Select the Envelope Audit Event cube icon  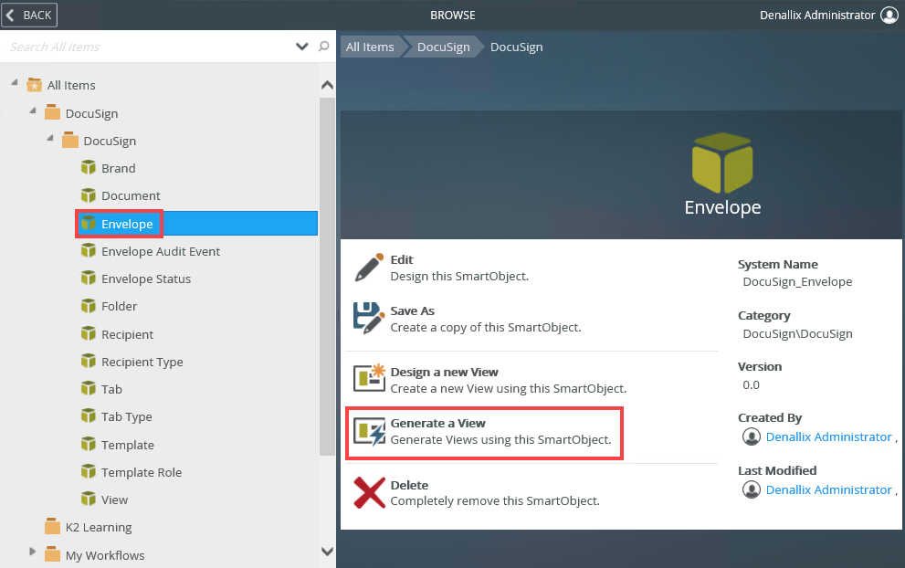tap(89, 250)
